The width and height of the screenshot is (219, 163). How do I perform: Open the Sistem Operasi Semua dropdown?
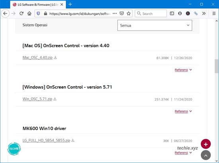[155, 25]
